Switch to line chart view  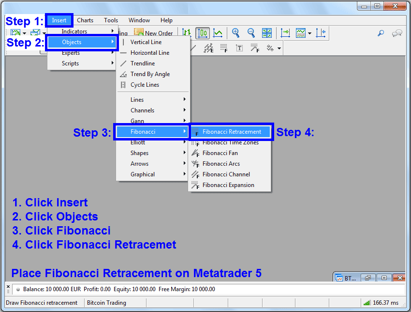(218, 33)
